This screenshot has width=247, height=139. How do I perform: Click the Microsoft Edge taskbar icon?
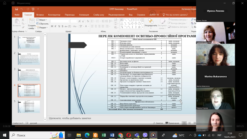pos(87,135)
